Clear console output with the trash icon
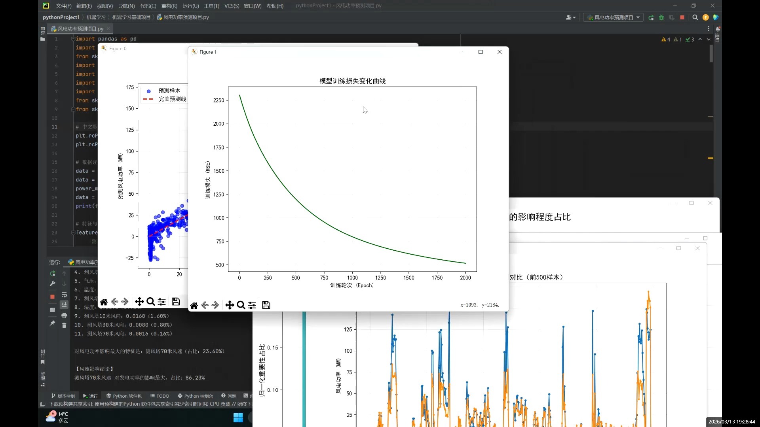This screenshot has width=760, height=427. [x=64, y=325]
